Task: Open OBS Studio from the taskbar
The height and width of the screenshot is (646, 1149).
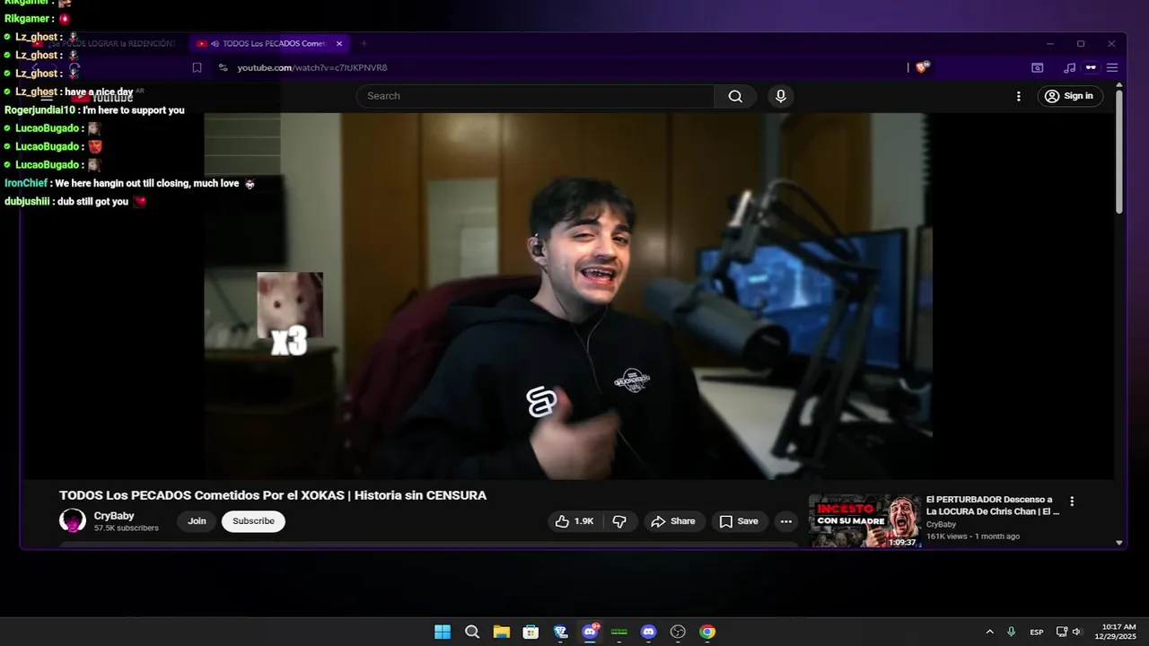Action: pyautogui.click(x=678, y=632)
